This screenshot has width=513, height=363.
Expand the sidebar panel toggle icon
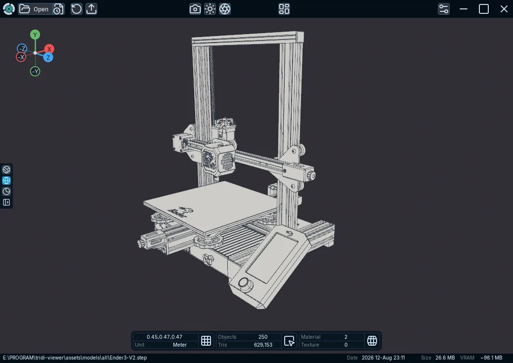[x=6, y=202]
